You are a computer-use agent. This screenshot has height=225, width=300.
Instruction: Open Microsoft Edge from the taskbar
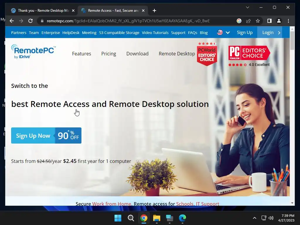(182, 218)
